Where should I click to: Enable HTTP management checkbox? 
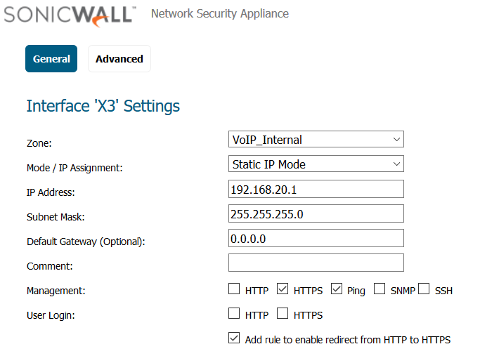[x=234, y=289]
